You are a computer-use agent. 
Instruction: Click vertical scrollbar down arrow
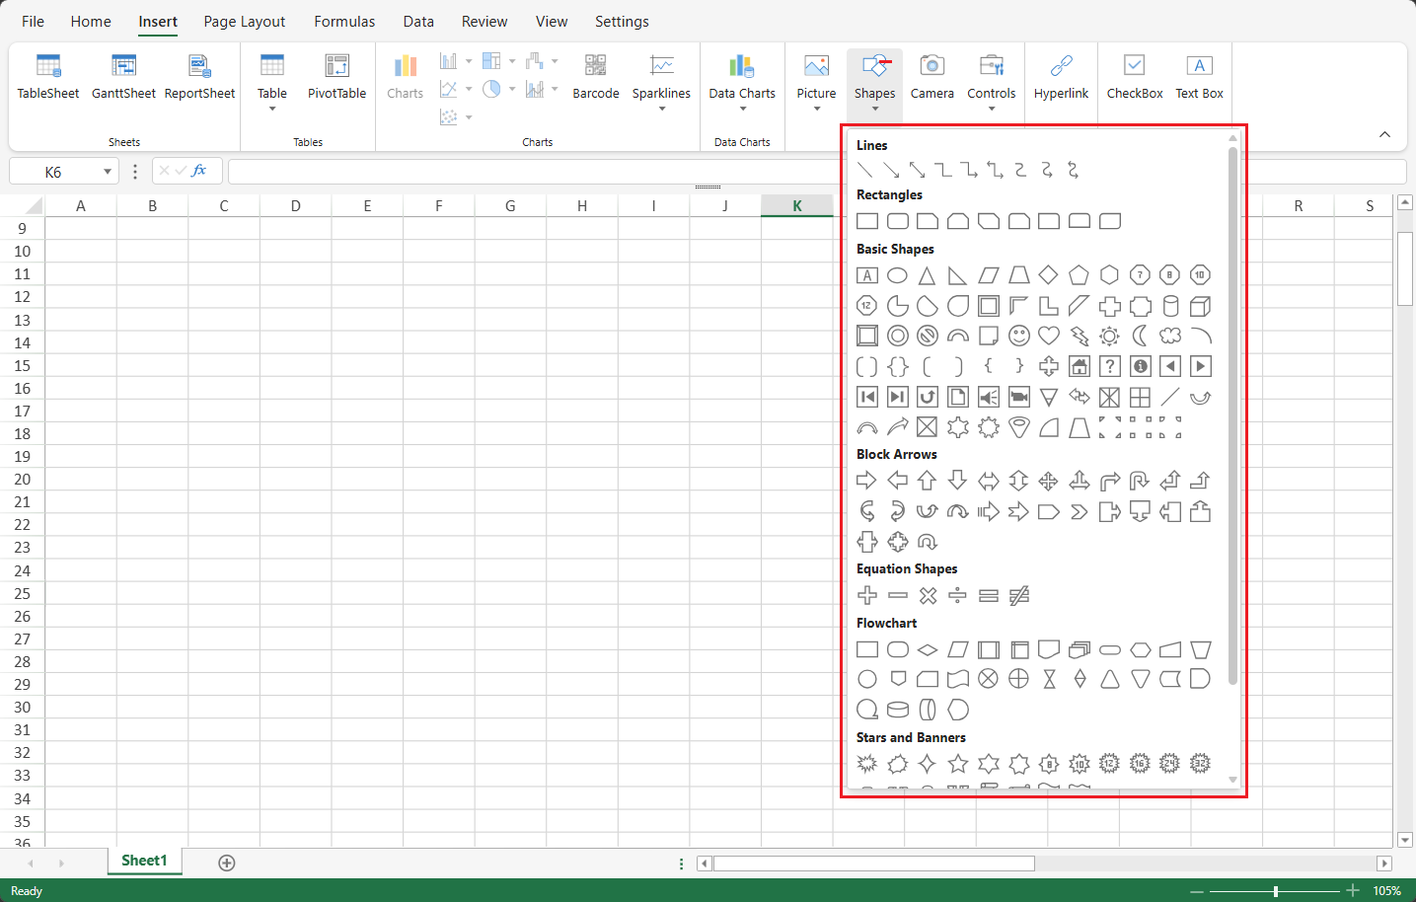1406,840
